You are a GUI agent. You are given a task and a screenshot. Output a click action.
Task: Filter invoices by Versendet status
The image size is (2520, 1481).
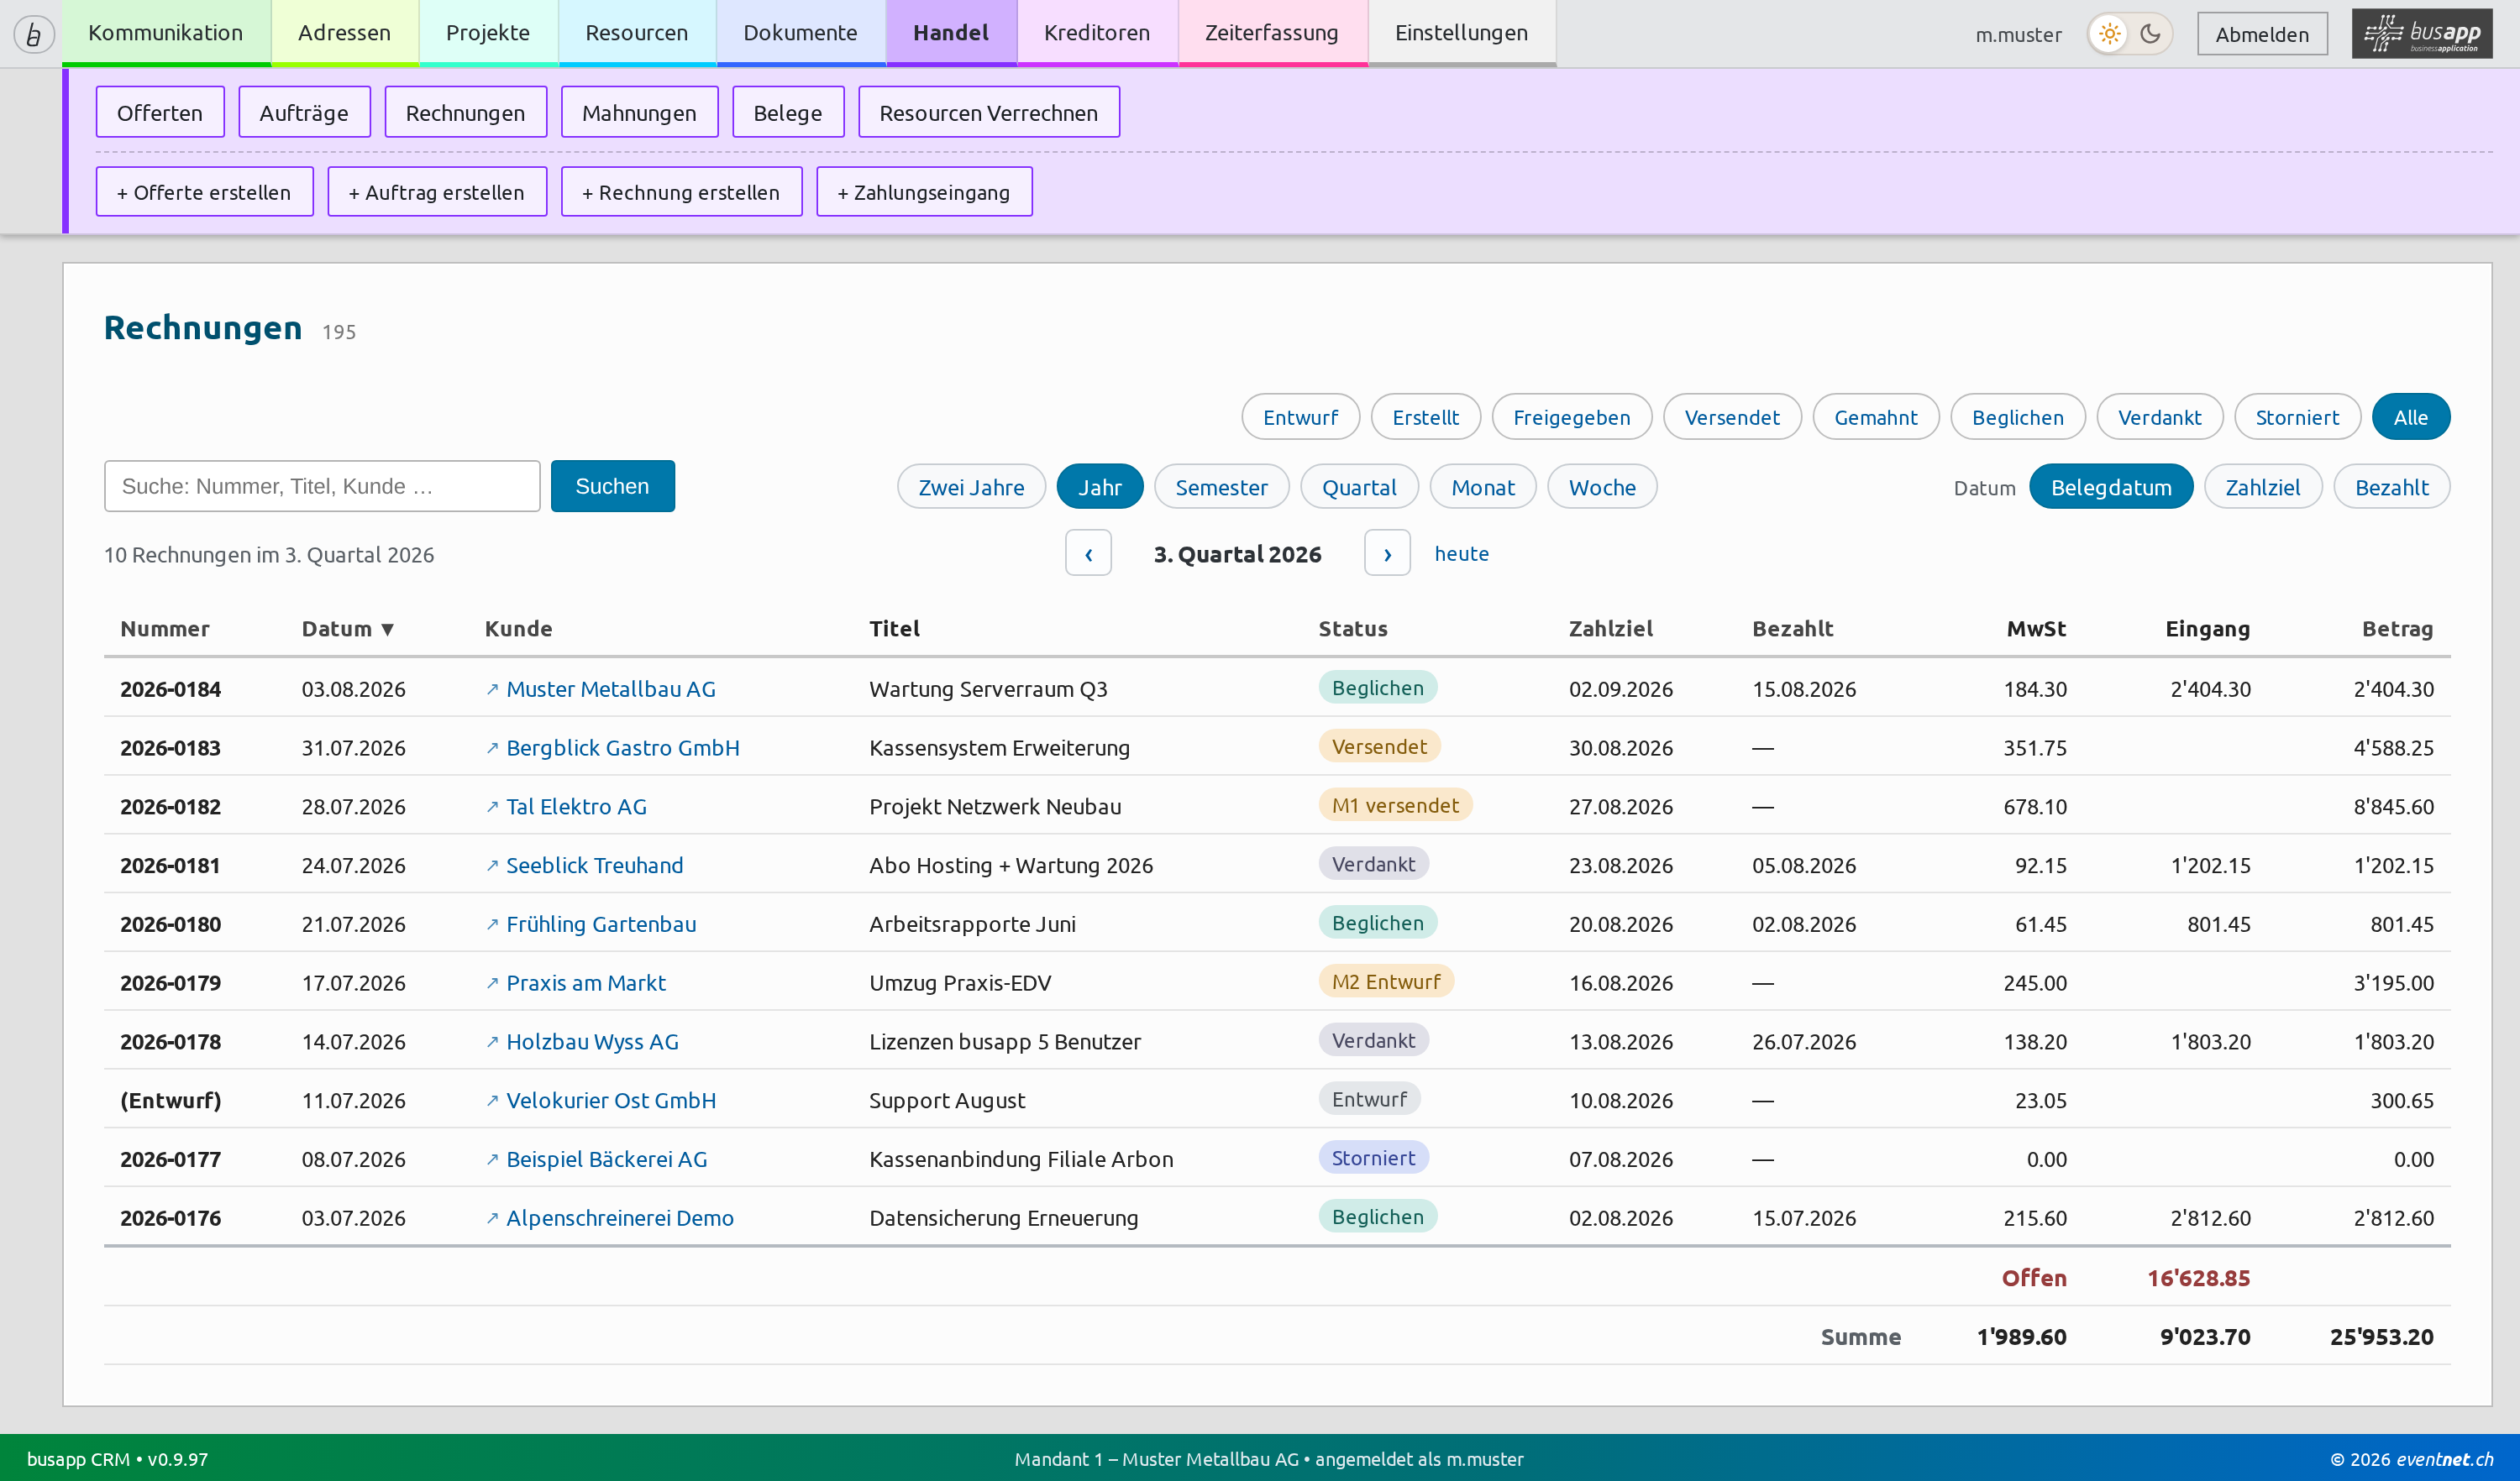(1732, 416)
